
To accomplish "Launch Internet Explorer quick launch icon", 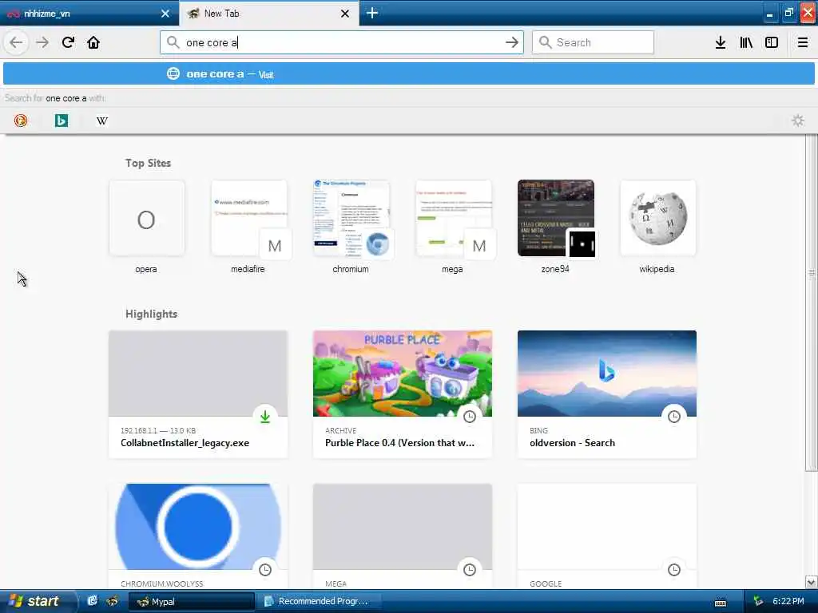I will [x=93, y=601].
